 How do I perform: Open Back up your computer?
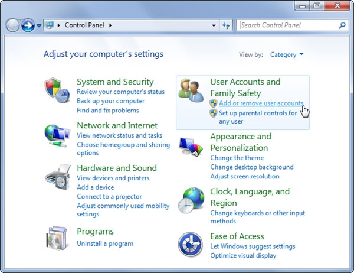111,101
